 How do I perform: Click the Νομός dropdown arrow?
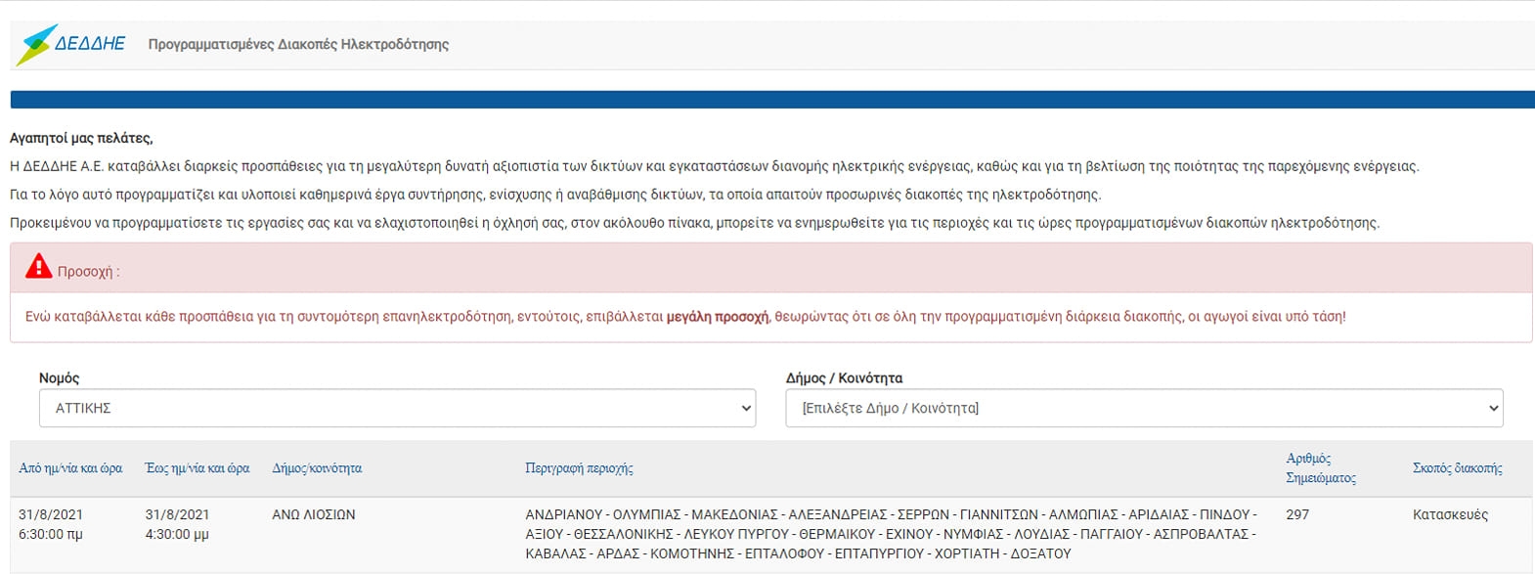(747, 409)
